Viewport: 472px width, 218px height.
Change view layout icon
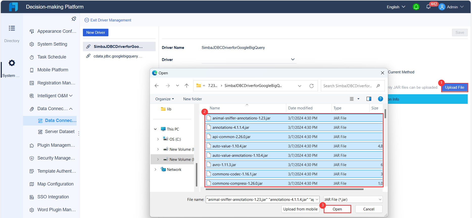point(352,99)
